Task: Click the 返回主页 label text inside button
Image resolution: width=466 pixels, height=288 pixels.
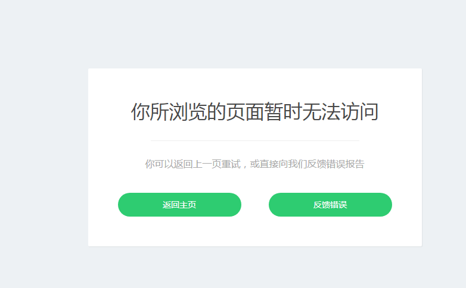Action: tap(179, 205)
